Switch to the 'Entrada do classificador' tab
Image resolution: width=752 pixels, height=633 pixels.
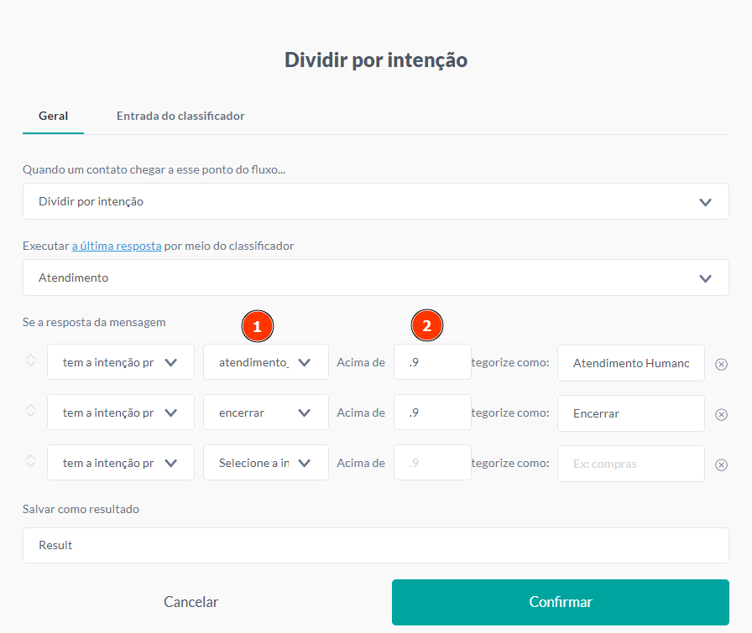coord(180,116)
